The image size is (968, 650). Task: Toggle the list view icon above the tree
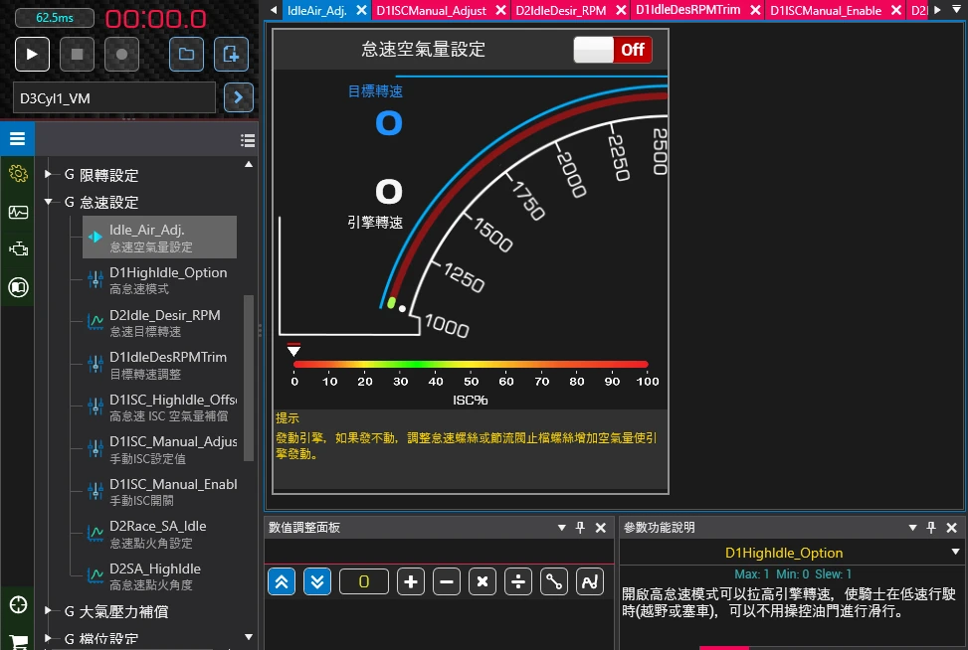pos(248,140)
